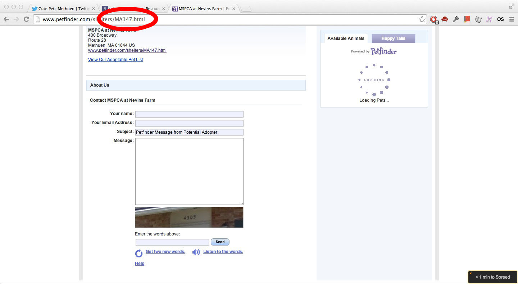This screenshot has height=284, width=518.
Task: Select the Available Animals tab
Action: pyautogui.click(x=346, y=38)
